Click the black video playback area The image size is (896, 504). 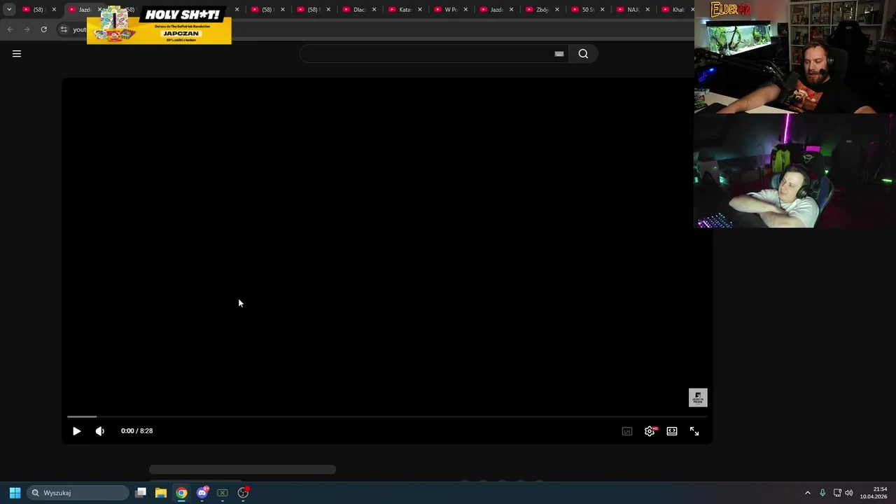tap(387, 245)
